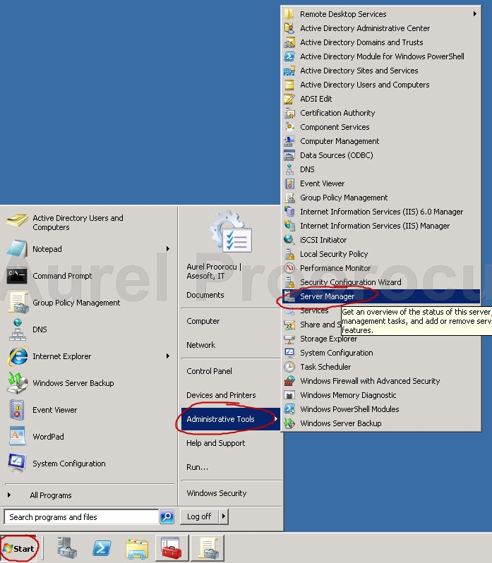Click the Task Scheduler clock icon

coord(289,367)
